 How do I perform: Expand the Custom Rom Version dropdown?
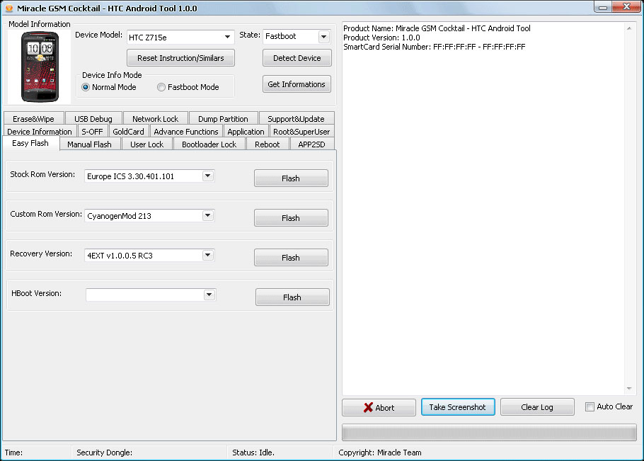(208, 215)
